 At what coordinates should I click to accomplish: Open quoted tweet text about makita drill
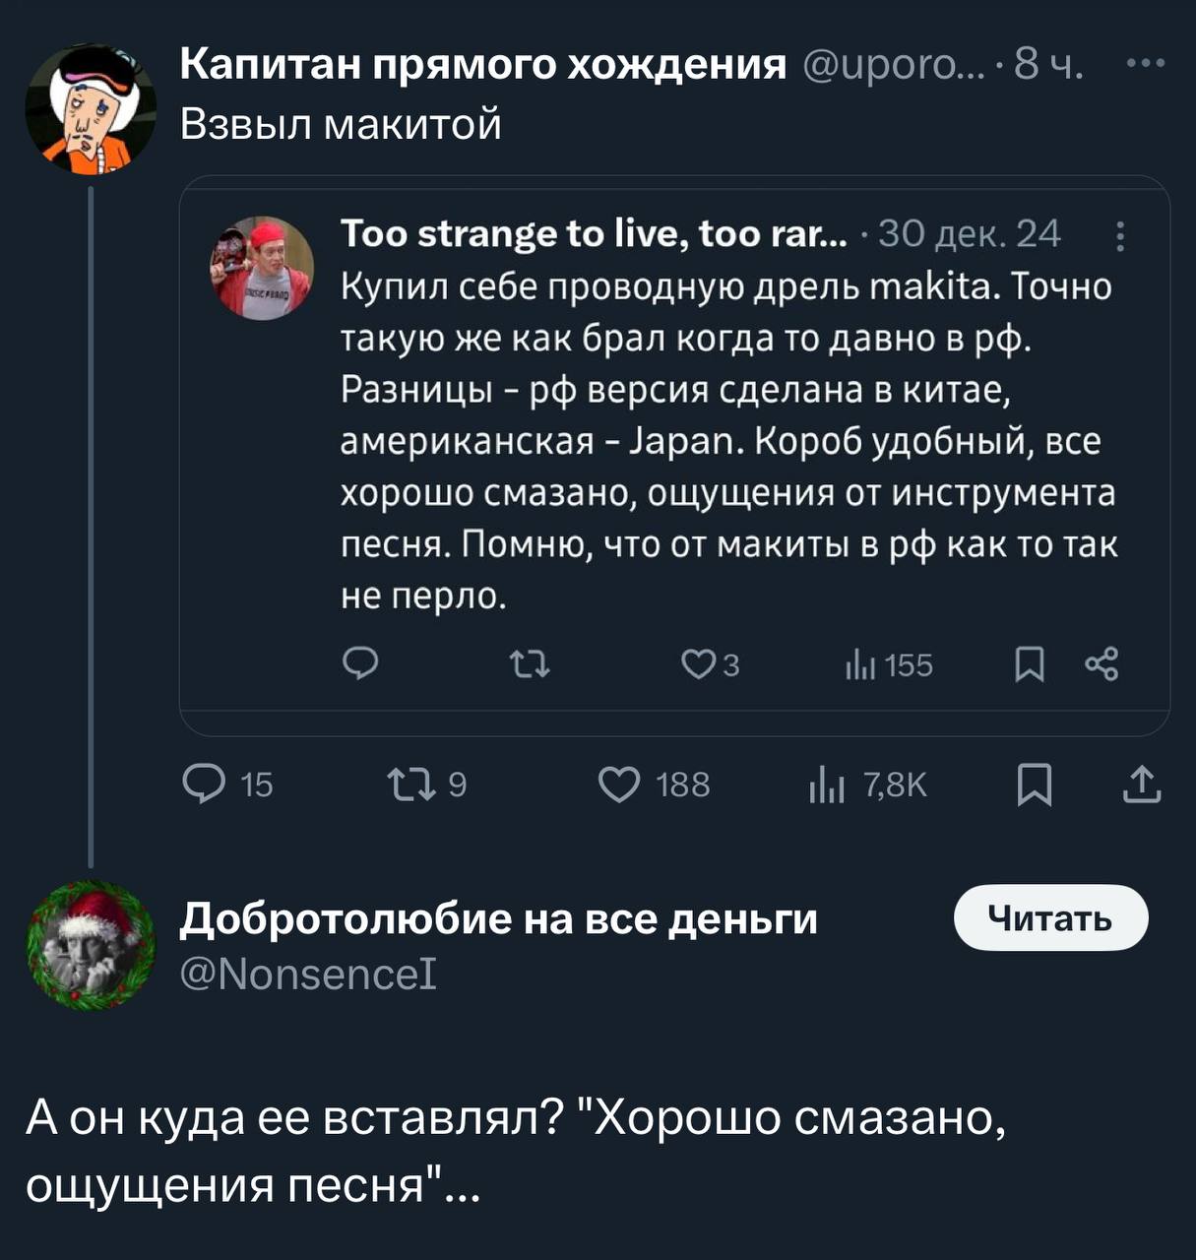[x=729, y=441]
